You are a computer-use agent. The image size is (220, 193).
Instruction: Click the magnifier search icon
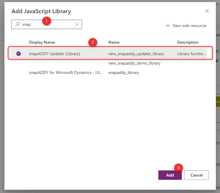click(x=17, y=24)
